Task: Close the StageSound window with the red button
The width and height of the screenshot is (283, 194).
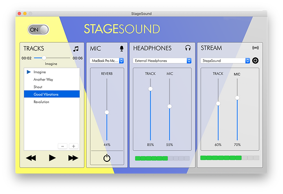Action: click(x=20, y=14)
